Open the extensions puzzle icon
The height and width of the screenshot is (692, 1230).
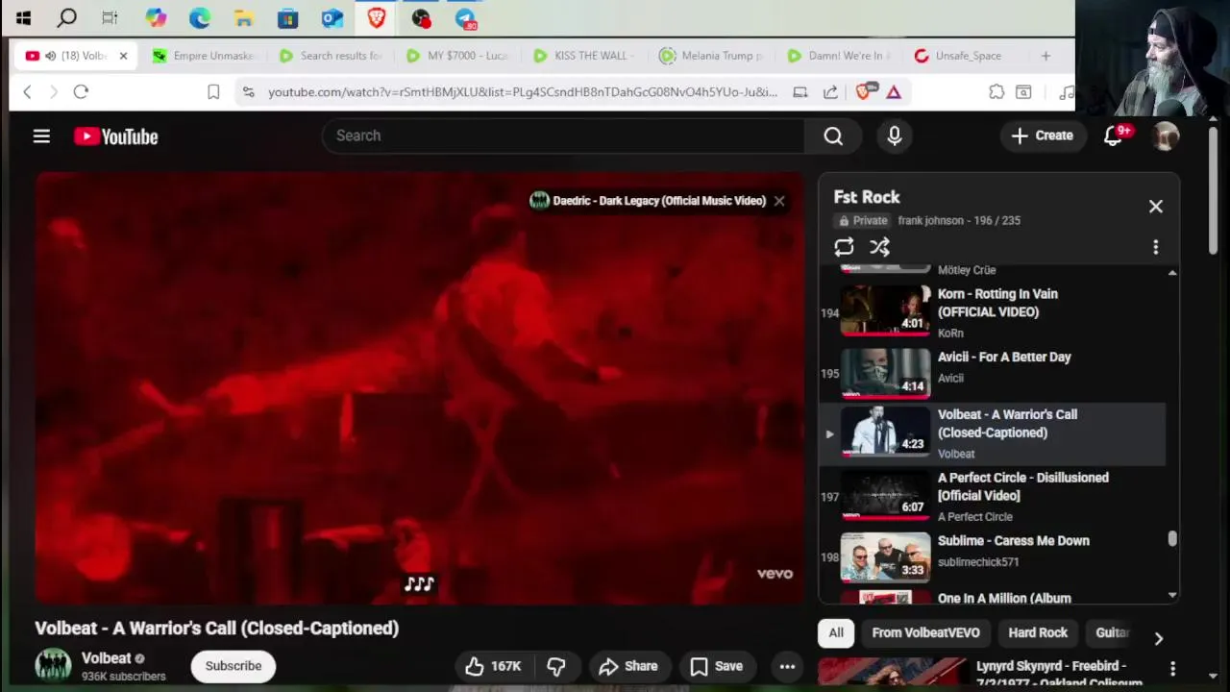tap(996, 92)
